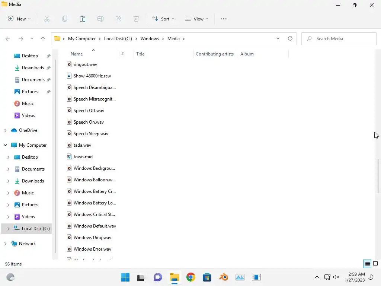The height and width of the screenshot is (286, 381).
Task: Open Google Chrome from the taskbar
Action: pos(191,277)
